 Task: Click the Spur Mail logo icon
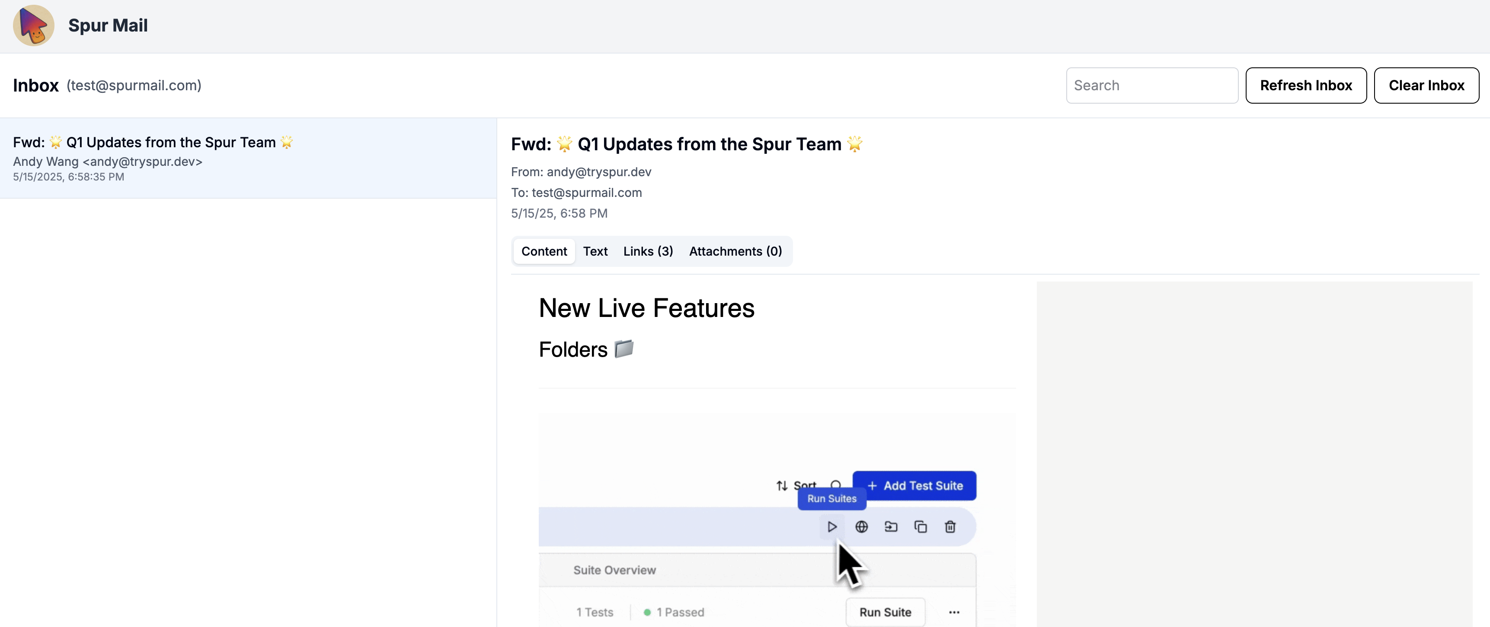pos(34,25)
